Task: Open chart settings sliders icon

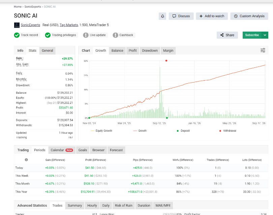Action: tap(263, 50)
